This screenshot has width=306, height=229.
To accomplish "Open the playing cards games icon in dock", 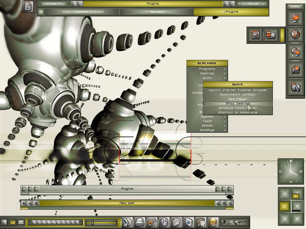I will (x=201, y=222).
